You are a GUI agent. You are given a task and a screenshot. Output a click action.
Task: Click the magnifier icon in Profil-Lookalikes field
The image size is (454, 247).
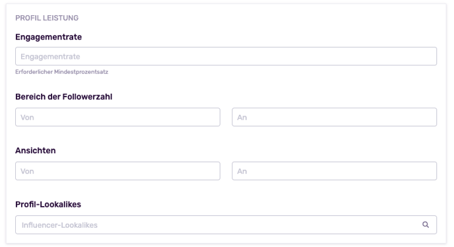[x=426, y=225]
